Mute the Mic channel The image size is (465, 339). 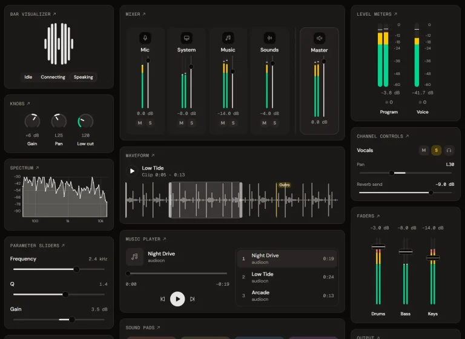tap(140, 123)
